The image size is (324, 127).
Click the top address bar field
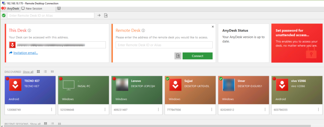51,16
